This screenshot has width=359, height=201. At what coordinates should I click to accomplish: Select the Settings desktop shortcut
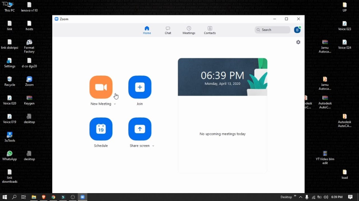[10, 63]
